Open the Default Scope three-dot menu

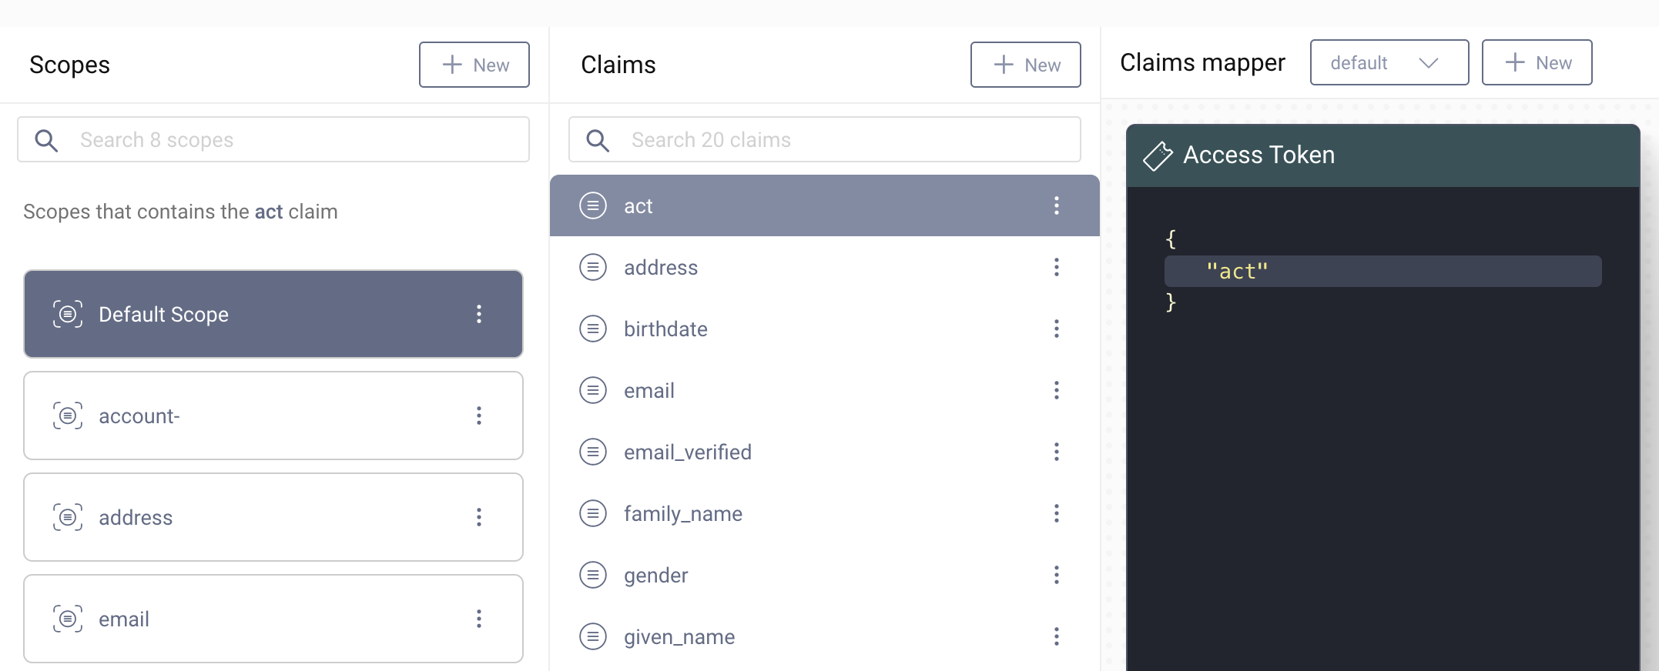point(479,314)
